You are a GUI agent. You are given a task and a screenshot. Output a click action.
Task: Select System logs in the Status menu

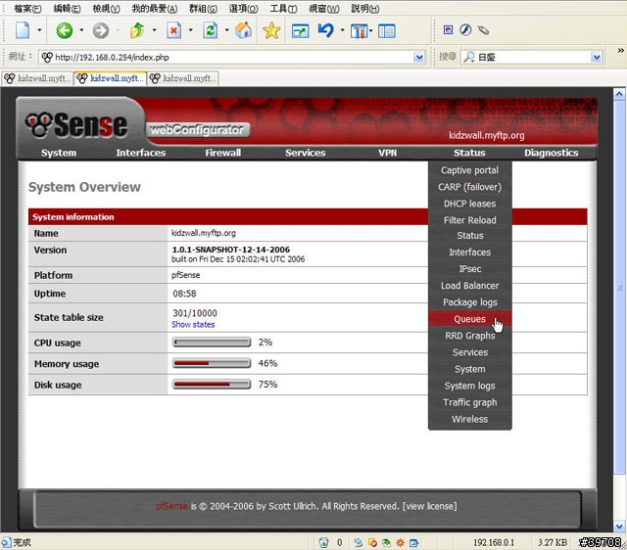(x=470, y=386)
